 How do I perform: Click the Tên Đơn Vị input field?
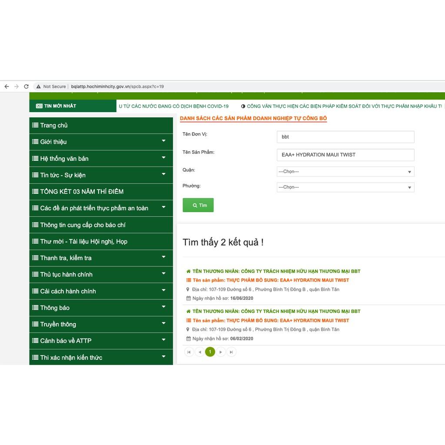coord(345,137)
